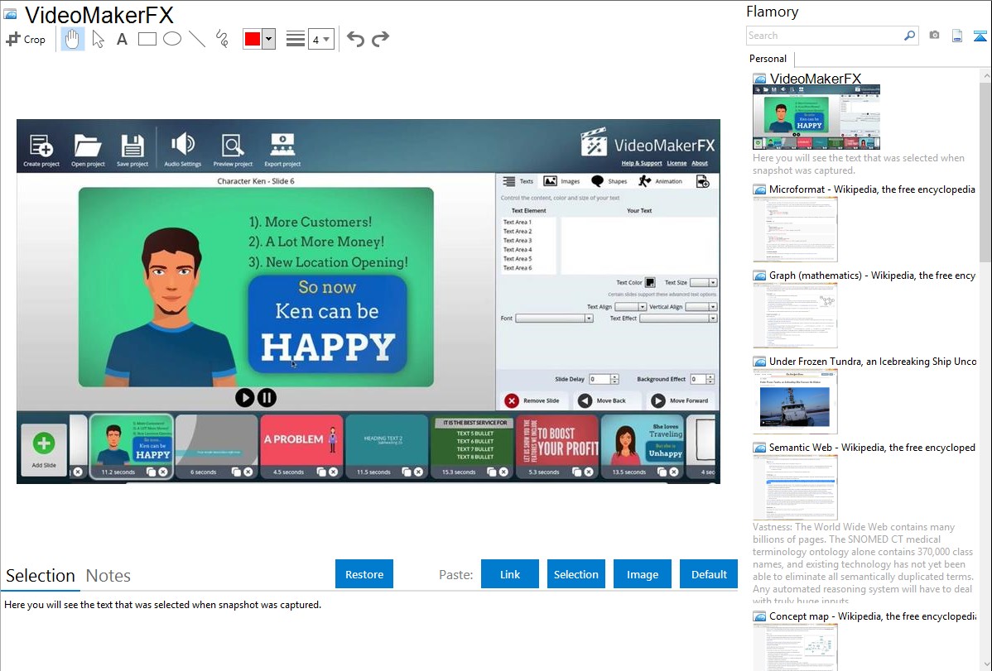Redo the last annotation
The image size is (992, 671).
(380, 39)
